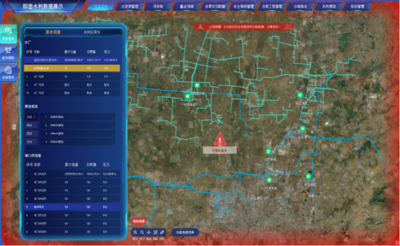Select the third pipeline filter option

point(30,133)
